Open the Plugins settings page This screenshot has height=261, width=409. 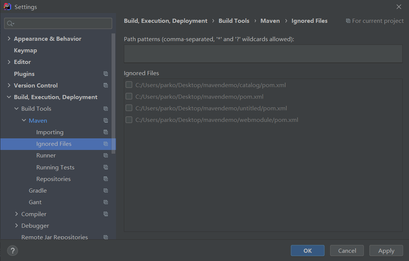click(24, 74)
